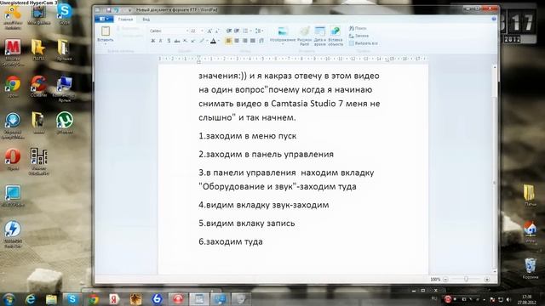Center the paragraph text

tap(237, 41)
